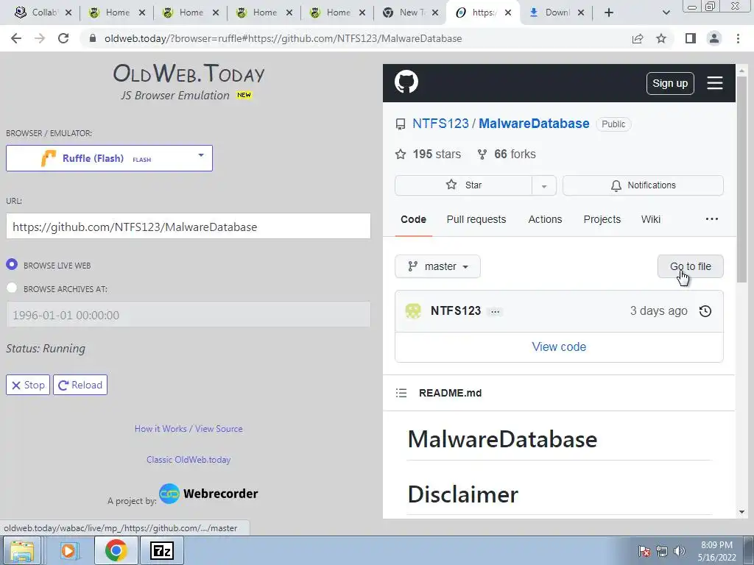
Task: Click the Sign up button
Action: click(670, 83)
